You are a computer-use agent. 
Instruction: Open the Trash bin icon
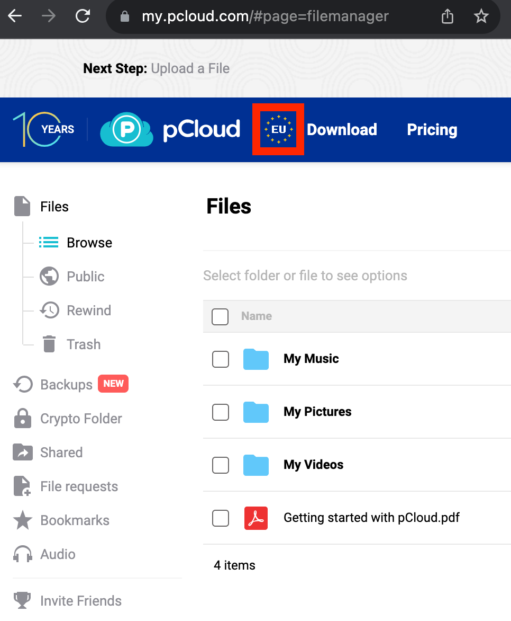click(x=49, y=344)
